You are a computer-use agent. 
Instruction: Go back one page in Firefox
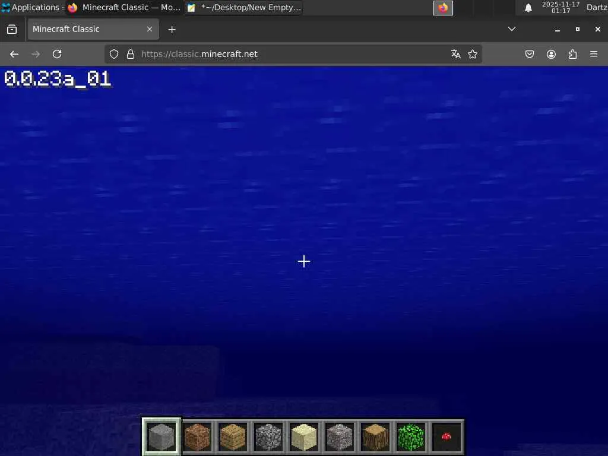pos(14,54)
